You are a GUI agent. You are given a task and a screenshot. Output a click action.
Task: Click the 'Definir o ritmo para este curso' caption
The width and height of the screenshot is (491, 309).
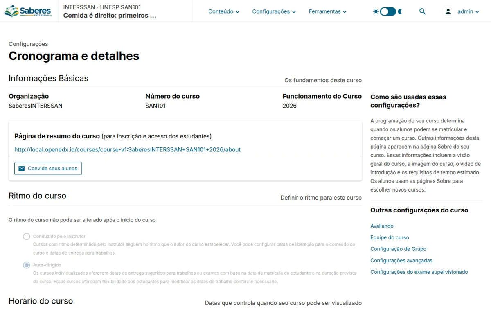coord(321,198)
